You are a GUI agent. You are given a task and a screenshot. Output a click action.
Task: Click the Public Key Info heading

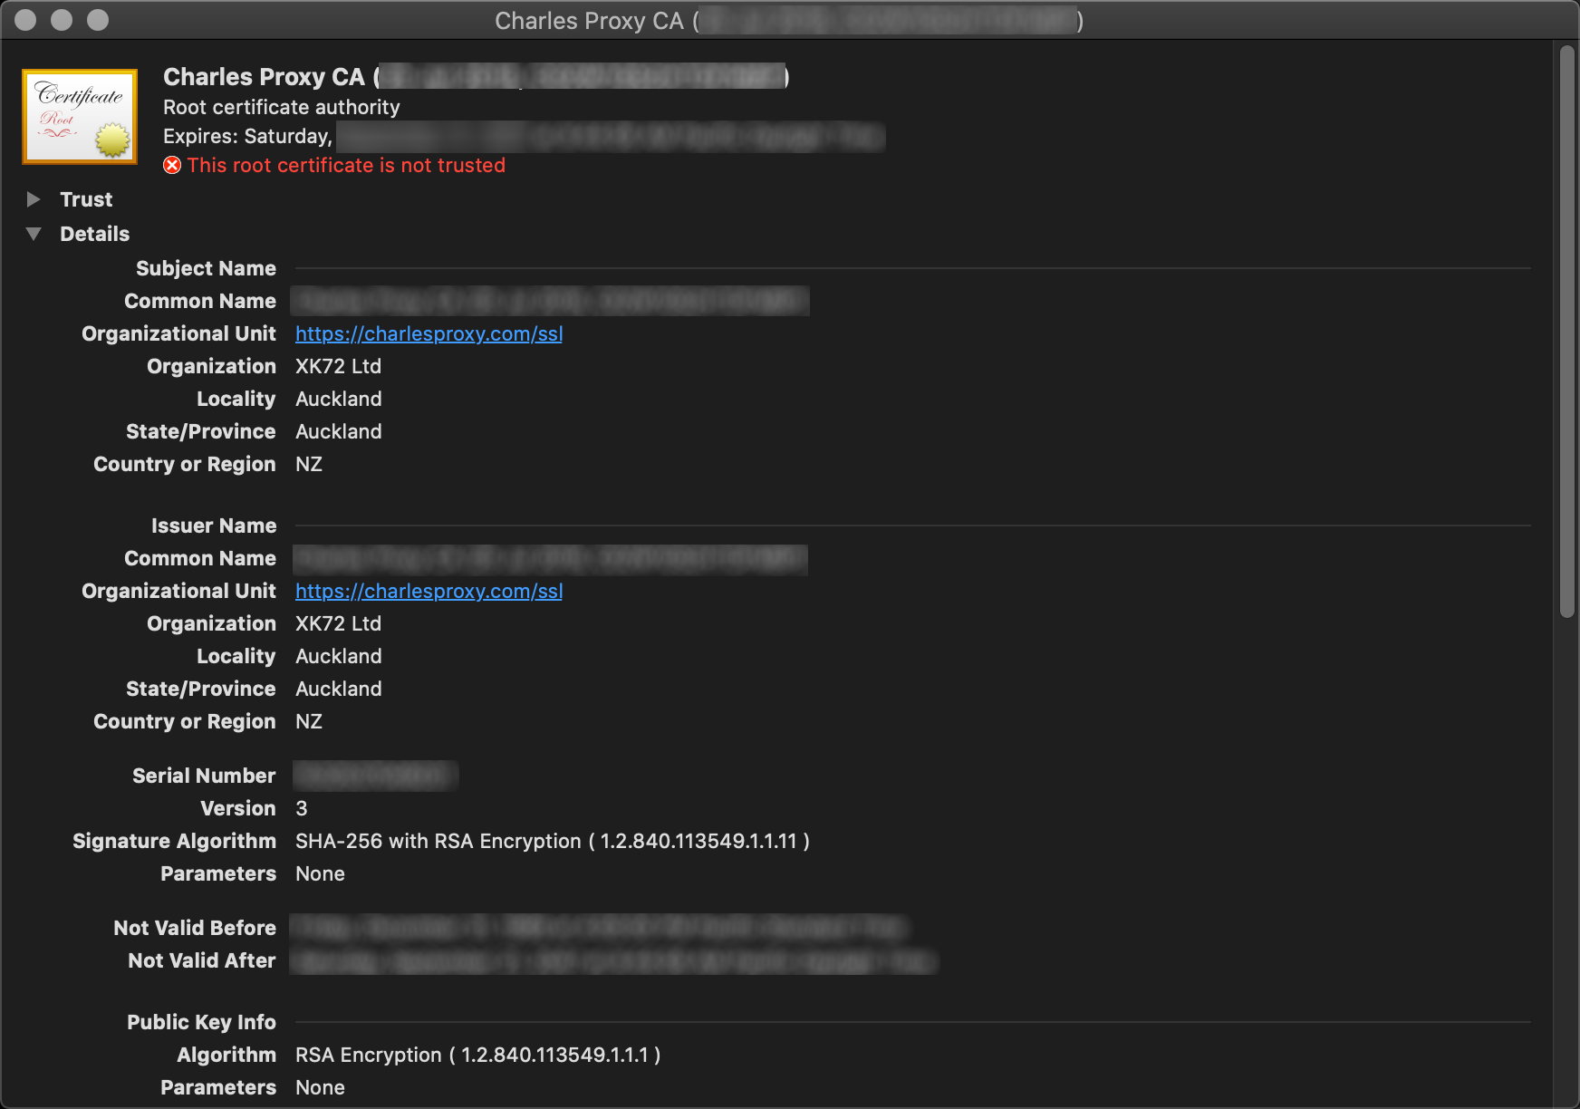click(201, 1022)
